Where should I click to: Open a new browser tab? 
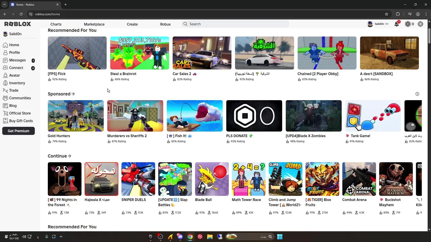(x=65, y=5)
